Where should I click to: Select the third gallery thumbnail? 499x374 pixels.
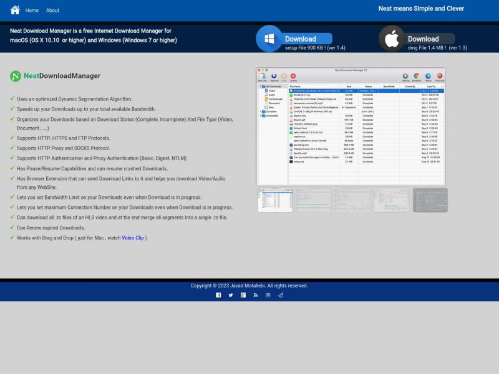tap(352, 200)
